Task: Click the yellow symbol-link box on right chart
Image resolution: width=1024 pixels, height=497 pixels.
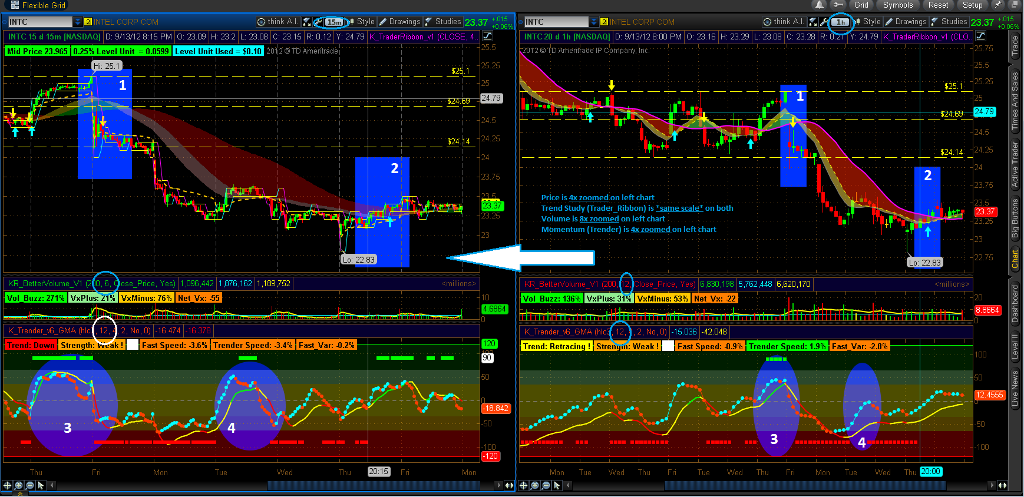Action: point(604,22)
